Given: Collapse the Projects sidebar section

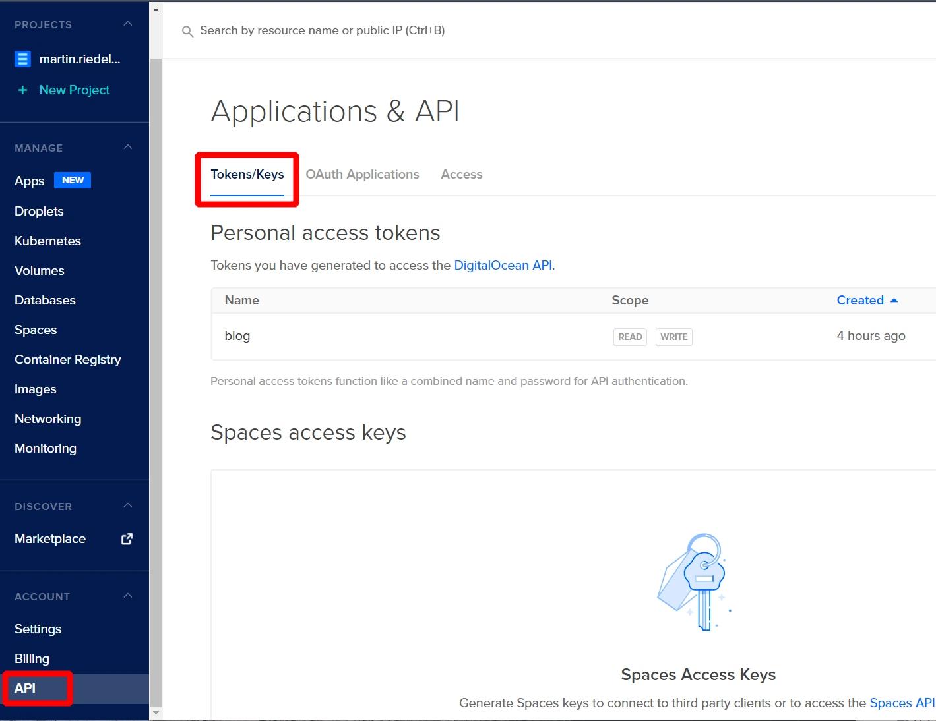Looking at the screenshot, I should tap(128, 24).
